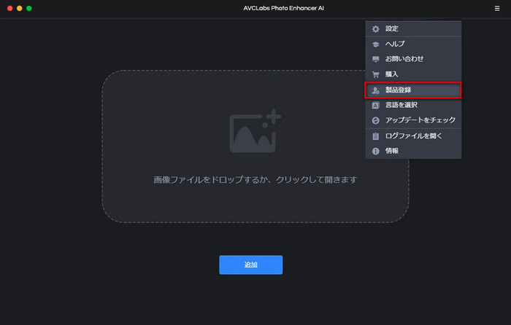Maximize window with green button

tap(29, 9)
